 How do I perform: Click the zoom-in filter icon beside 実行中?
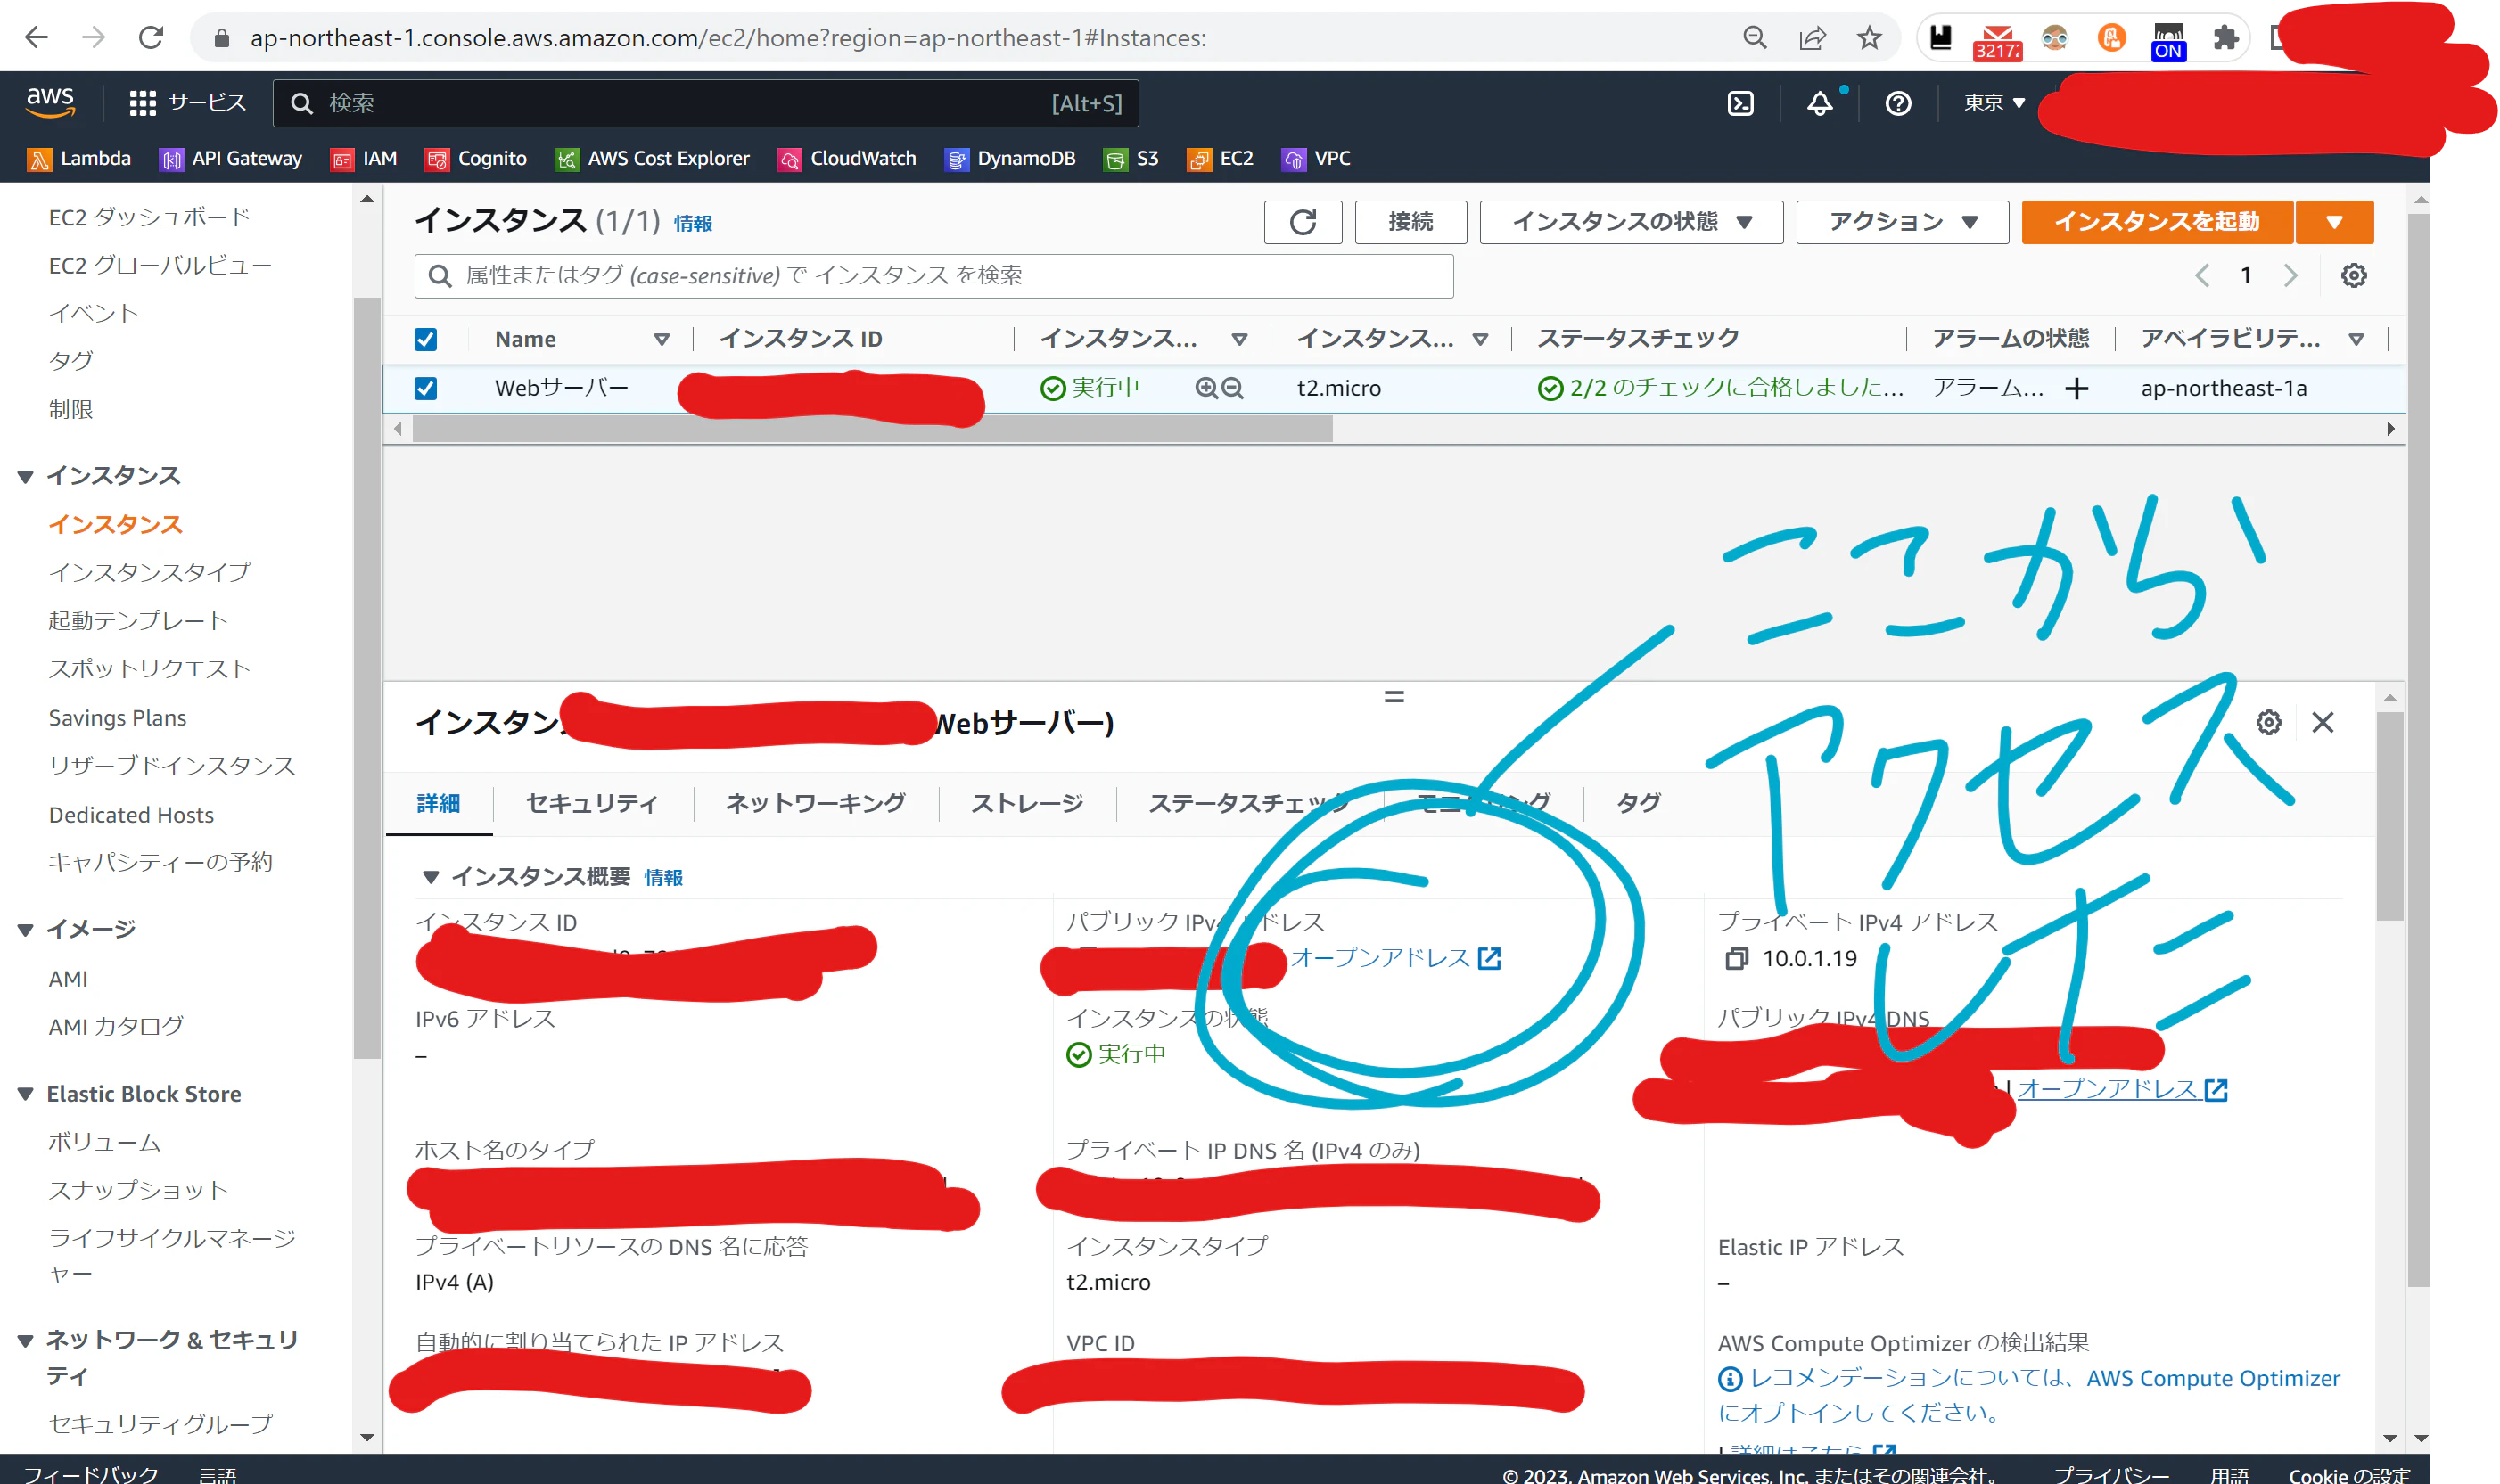point(1206,388)
